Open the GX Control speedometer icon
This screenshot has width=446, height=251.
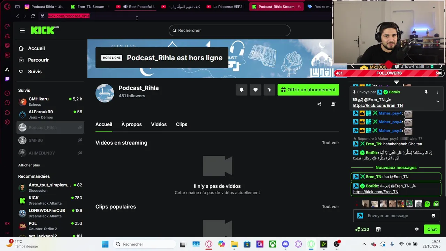7,26
